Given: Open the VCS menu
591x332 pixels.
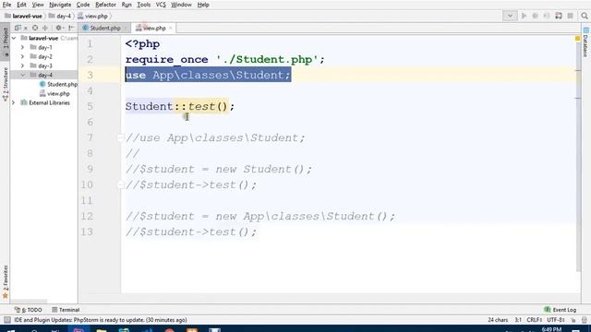Looking at the screenshot, I should [161, 5].
